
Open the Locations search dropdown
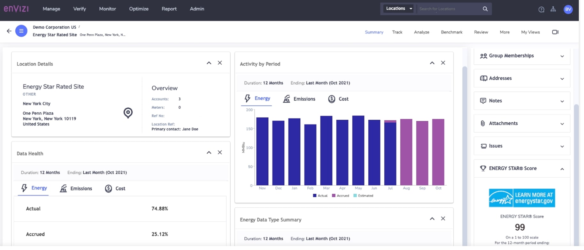point(399,9)
